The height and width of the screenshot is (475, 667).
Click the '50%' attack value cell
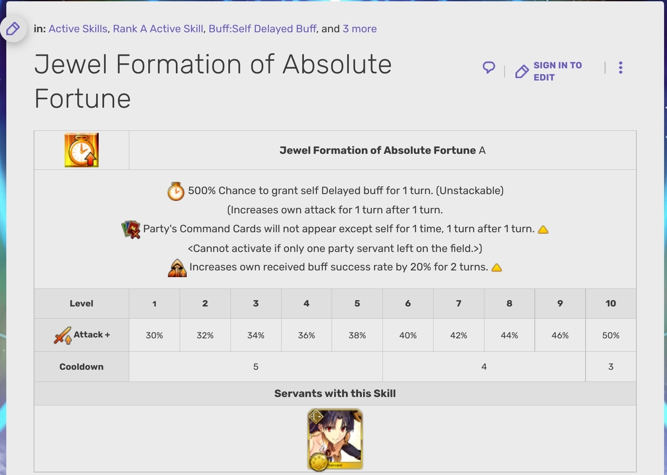(x=611, y=335)
